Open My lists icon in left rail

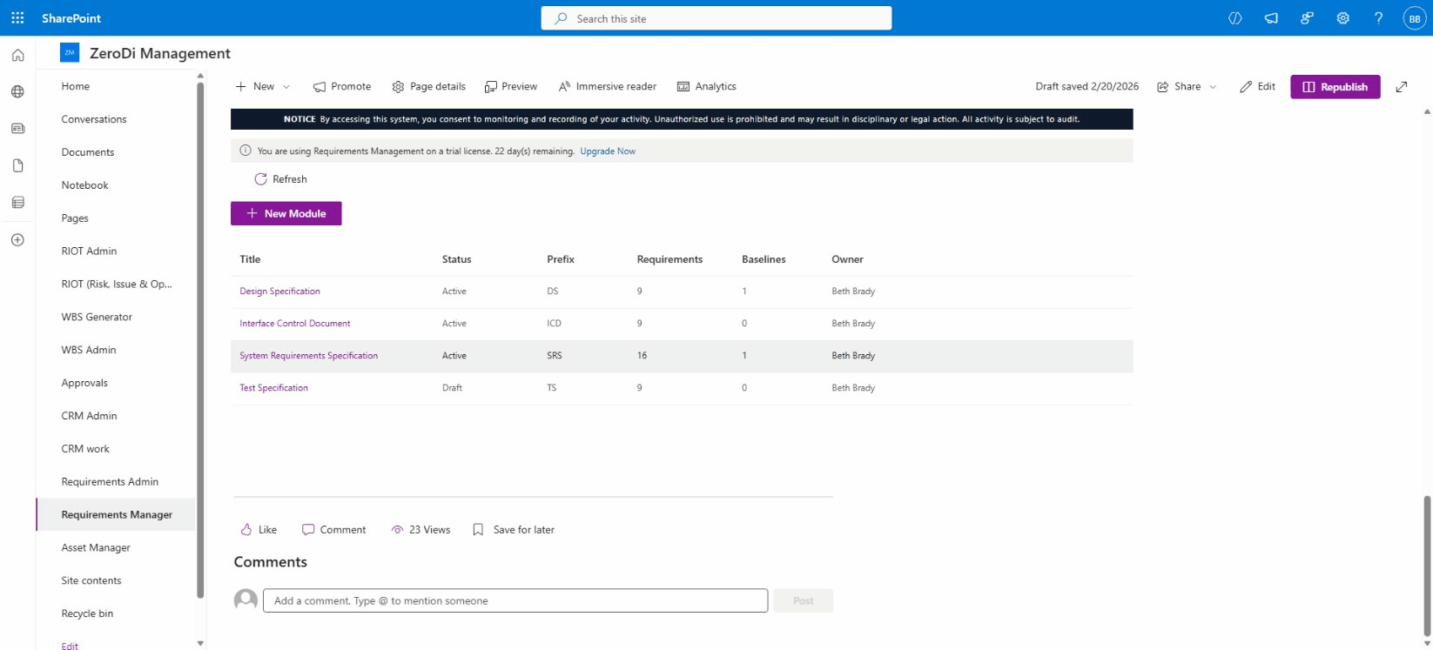click(17, 203)
